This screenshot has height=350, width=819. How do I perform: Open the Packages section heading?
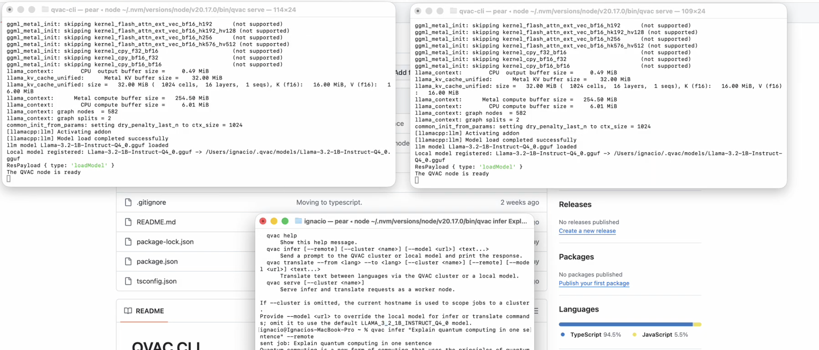coord(576,257)
